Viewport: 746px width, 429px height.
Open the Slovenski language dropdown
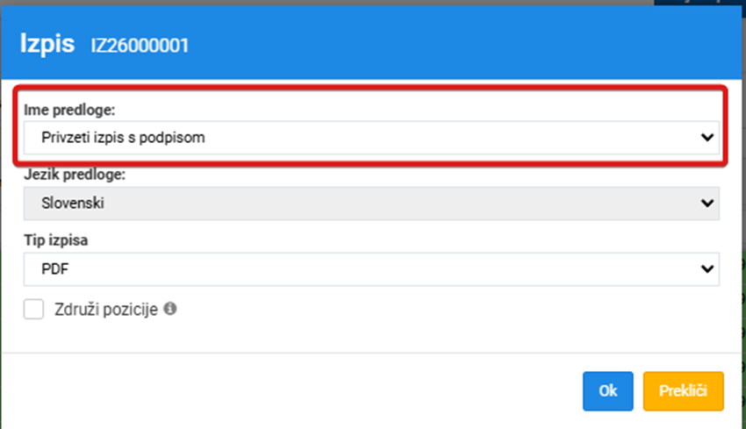point(371,203)
